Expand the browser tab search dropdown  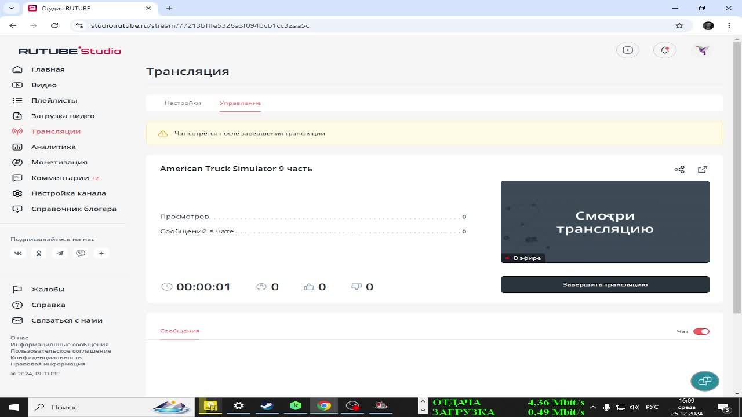click(12, 8)
